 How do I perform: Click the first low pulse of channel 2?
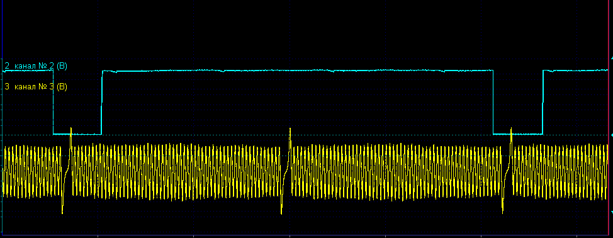77,134
